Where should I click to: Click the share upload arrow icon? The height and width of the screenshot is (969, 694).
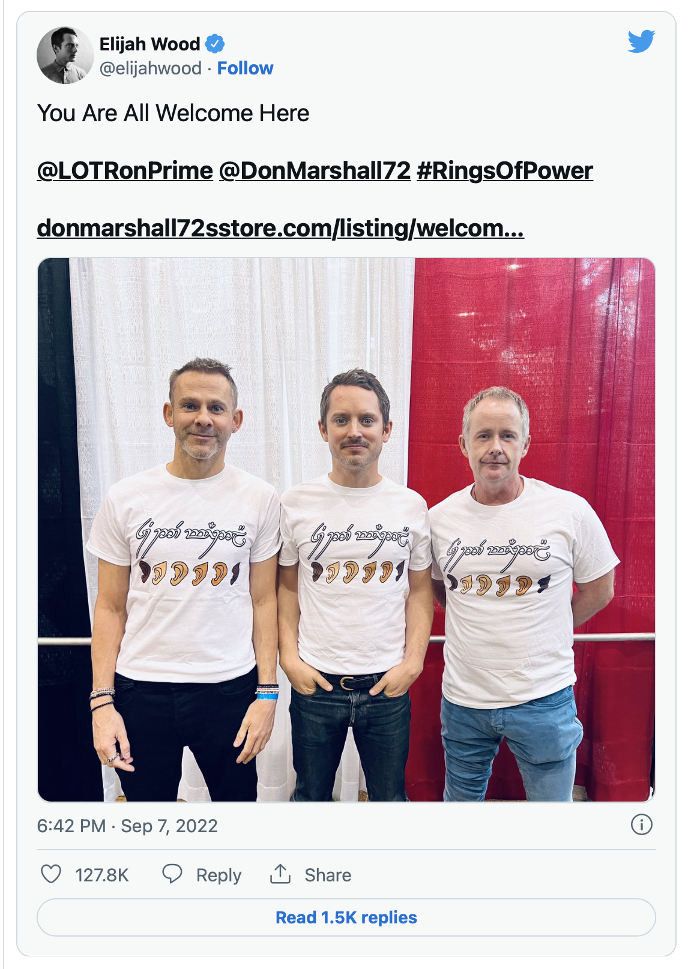click(280, 874)
